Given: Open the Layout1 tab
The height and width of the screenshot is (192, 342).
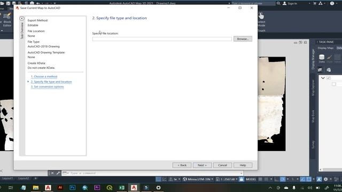Looking at the screenshot, I should [x=7, y=178].
